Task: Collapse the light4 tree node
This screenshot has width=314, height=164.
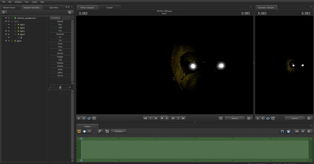Action: coord(15,34)
